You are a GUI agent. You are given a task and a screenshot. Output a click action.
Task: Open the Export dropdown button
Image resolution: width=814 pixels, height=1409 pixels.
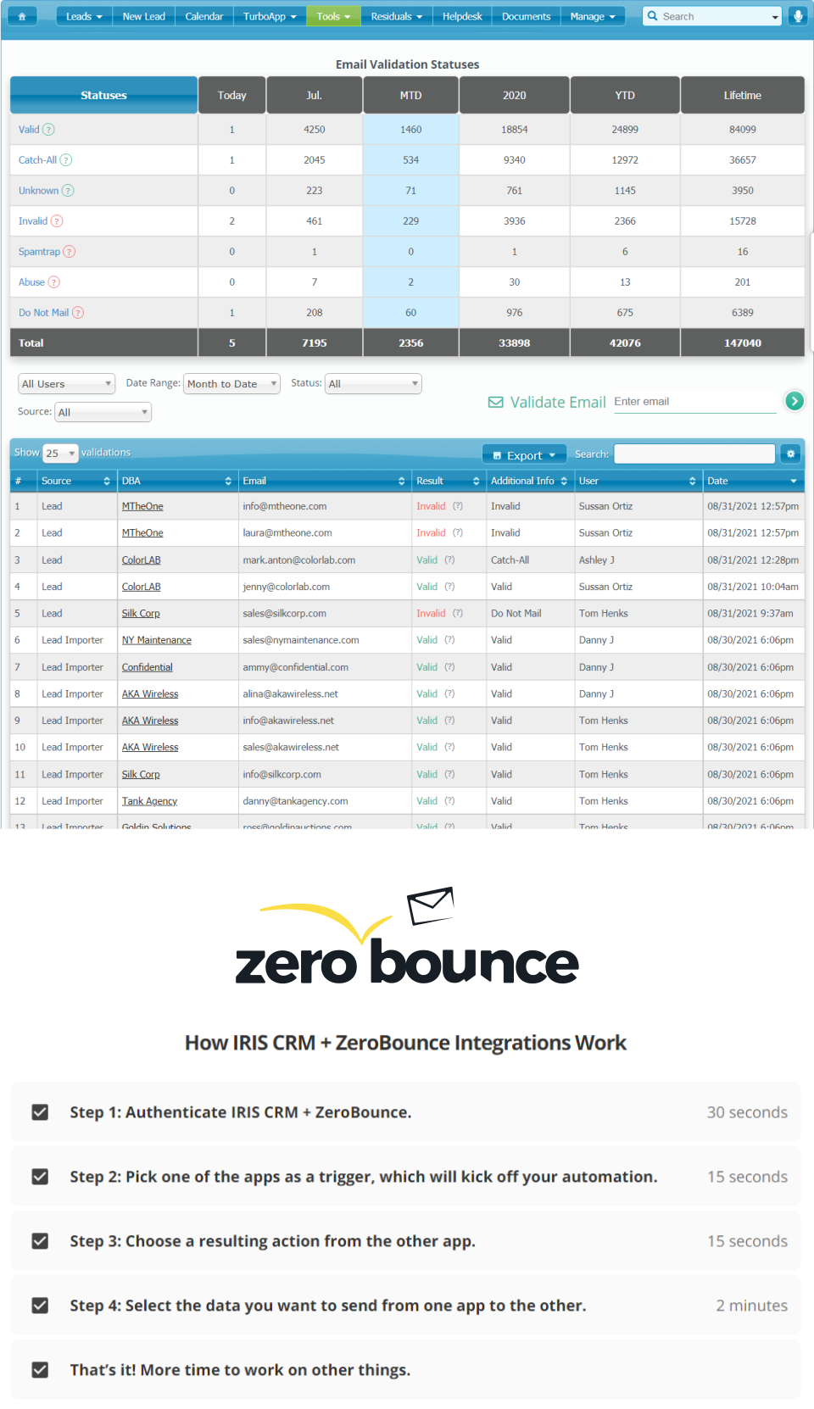click(x=524, y=454)
